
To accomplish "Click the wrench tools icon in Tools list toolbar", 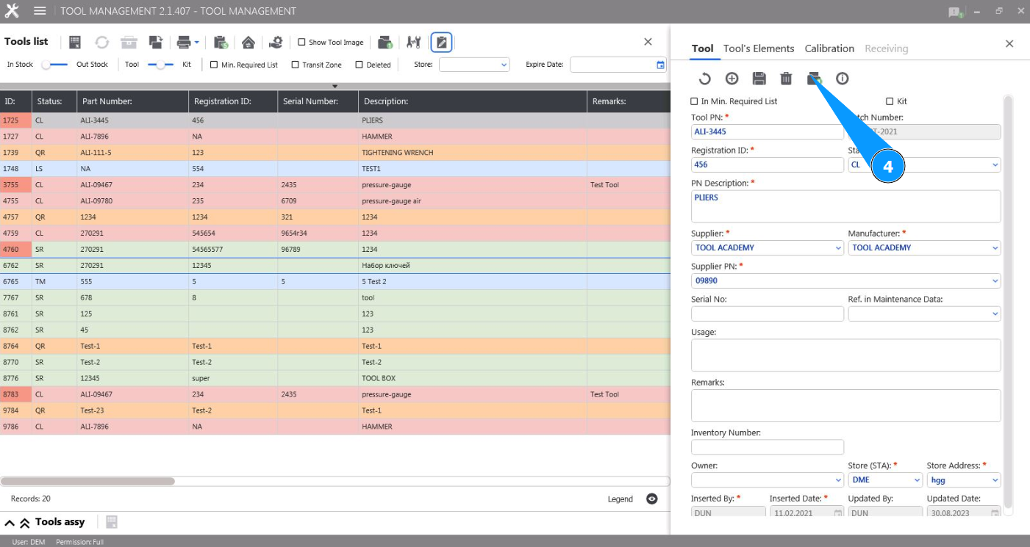I will [414, 43].
